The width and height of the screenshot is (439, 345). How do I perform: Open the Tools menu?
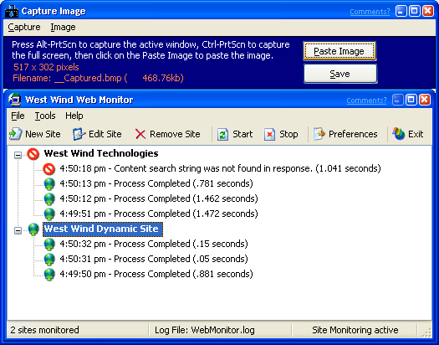pyautogui.click(x=45, y=116)
